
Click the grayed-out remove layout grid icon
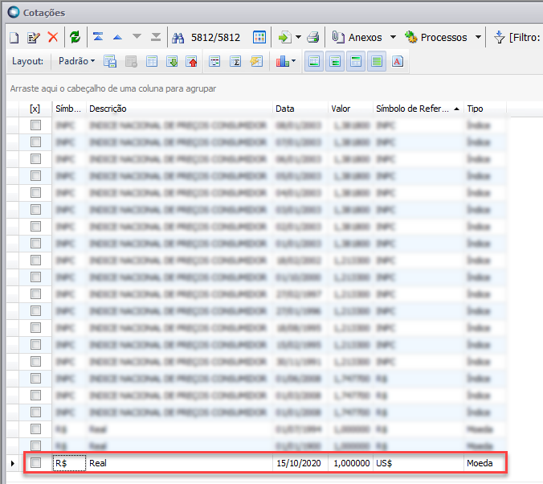pyautogui.click(x=131, y=62)
